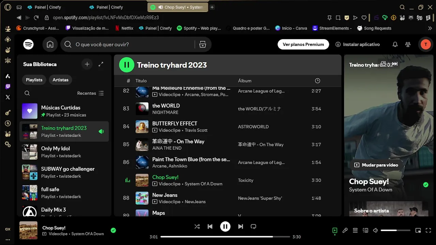Open full safe playlist
The image size is (436, 245).
pyautogui.click(x=64, y=193)
